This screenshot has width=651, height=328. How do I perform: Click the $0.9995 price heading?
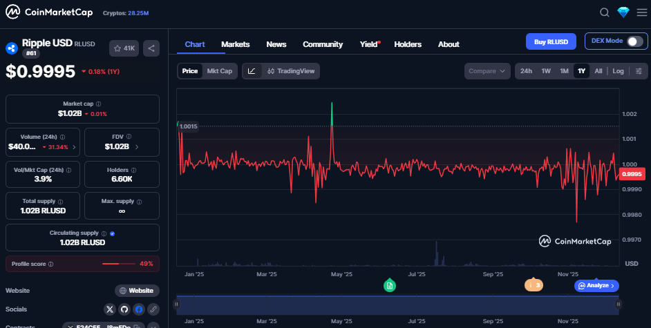[40, 71]
